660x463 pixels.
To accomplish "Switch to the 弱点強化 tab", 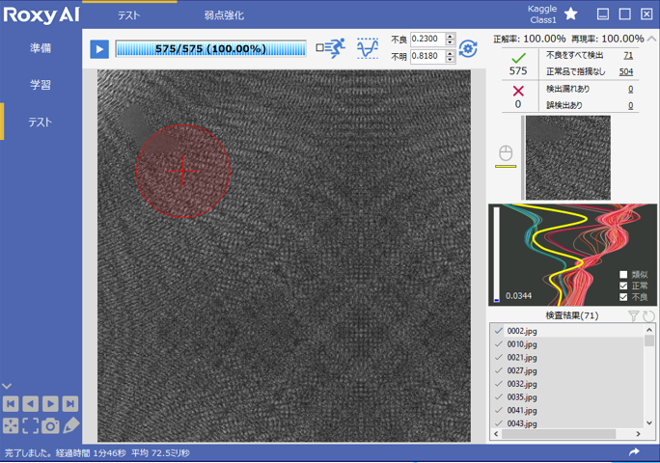I will [x=224, y=15].
